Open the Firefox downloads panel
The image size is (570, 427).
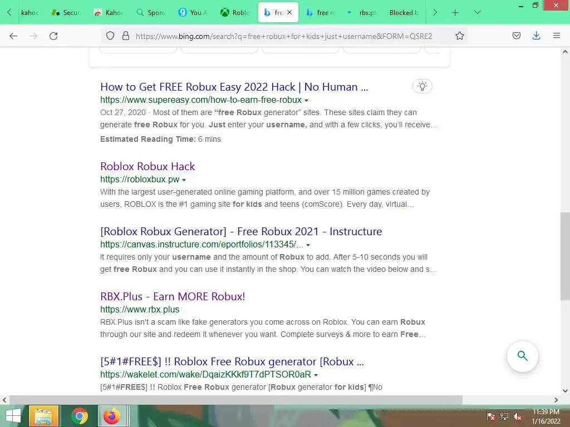pyautogui.click(x=536, y=36)
